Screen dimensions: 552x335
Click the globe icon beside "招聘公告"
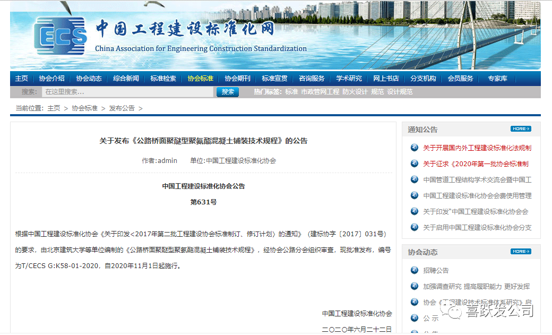[x=415, y=270]
